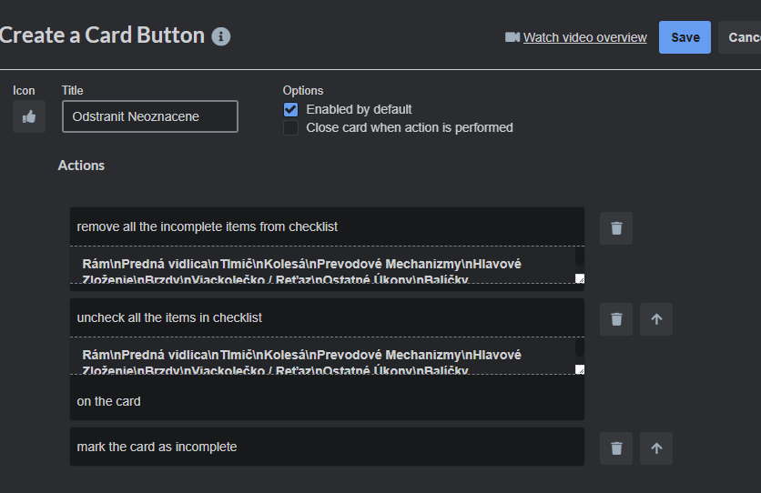Click the video camera icon
The height and width of the screenshot is (493, 761).
(x=512, y=37)
